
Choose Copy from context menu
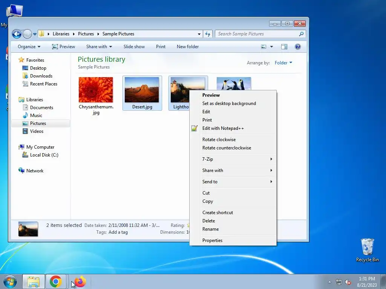[233, 201]
